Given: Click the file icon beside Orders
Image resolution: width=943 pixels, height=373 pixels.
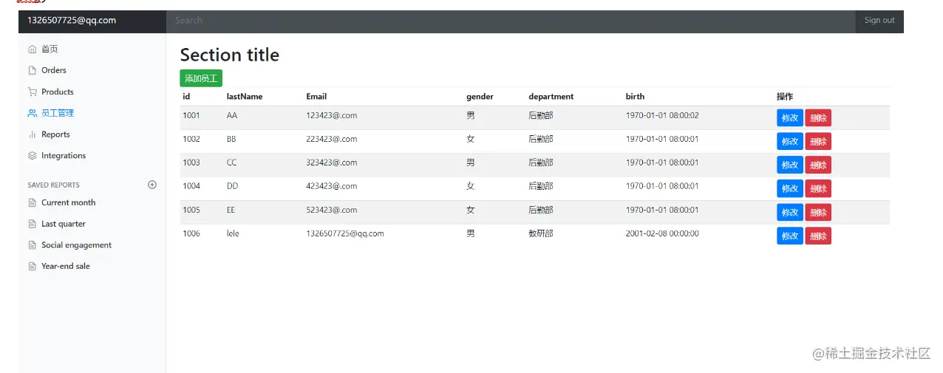Looking at the screenshot, I should coord(32,71).
